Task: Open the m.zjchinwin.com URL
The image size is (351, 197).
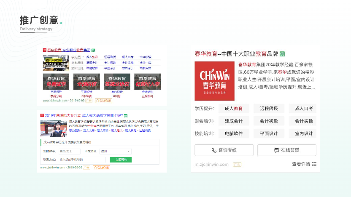Action: (211, 165)
